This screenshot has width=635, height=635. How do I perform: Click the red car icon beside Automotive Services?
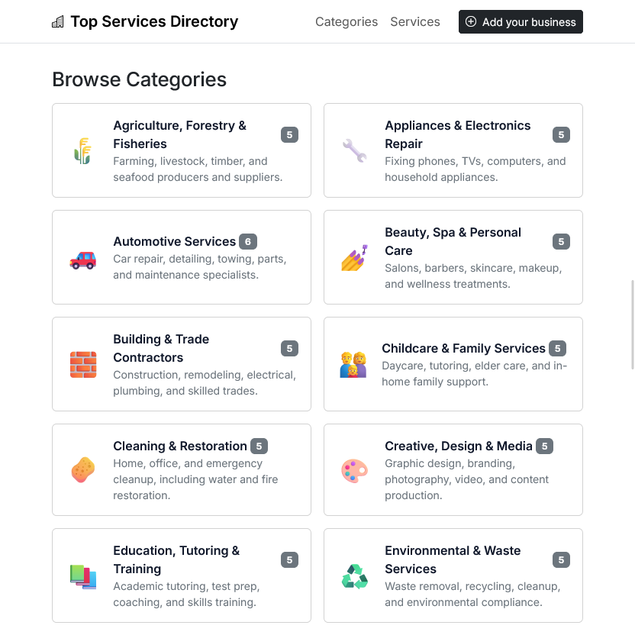coord(82,257)
